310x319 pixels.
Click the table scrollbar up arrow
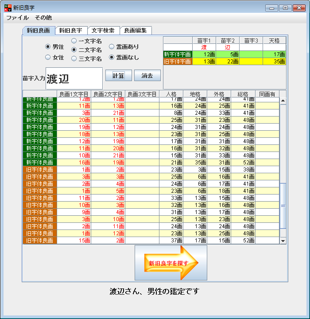coord(283,101)
